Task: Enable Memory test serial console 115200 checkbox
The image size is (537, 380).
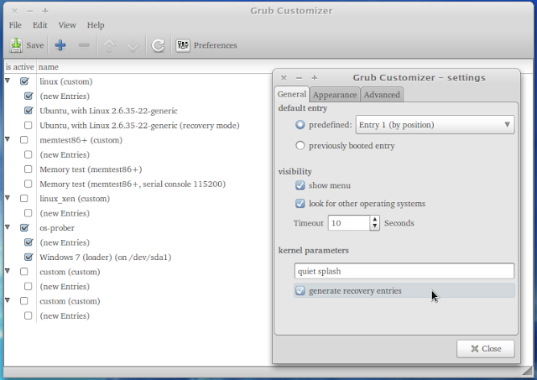Action: point(29,184)
